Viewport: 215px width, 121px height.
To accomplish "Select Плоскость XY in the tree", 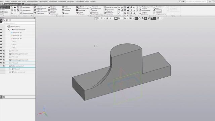I will 17,33.
